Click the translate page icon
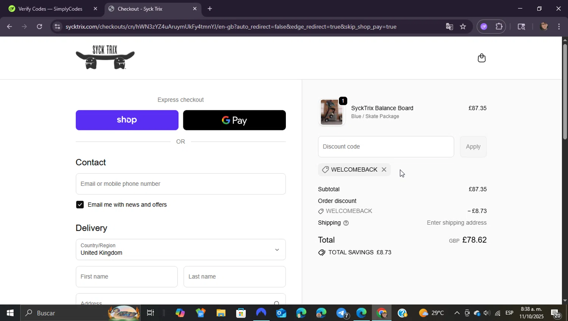Screen dimensions: 568x321 coord(449,27)
